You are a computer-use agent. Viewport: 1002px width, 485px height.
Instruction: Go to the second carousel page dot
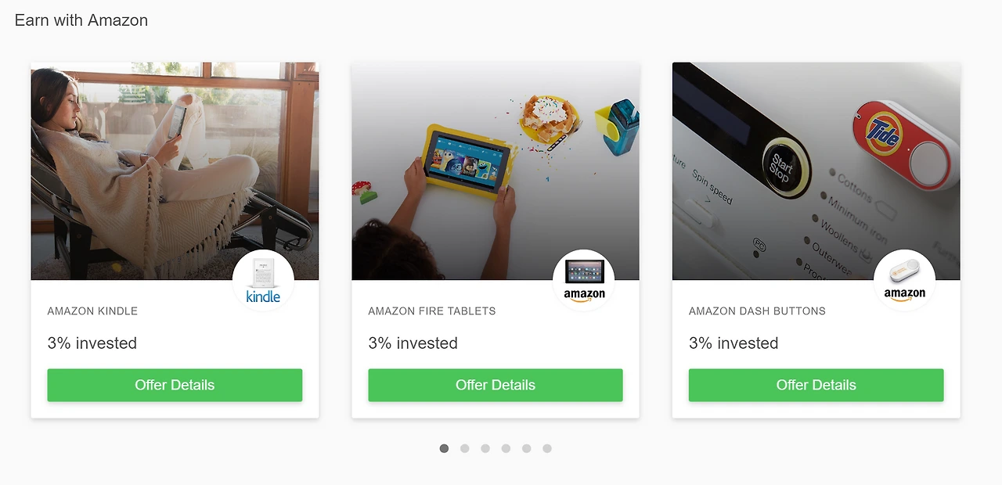tap(465, 448)
